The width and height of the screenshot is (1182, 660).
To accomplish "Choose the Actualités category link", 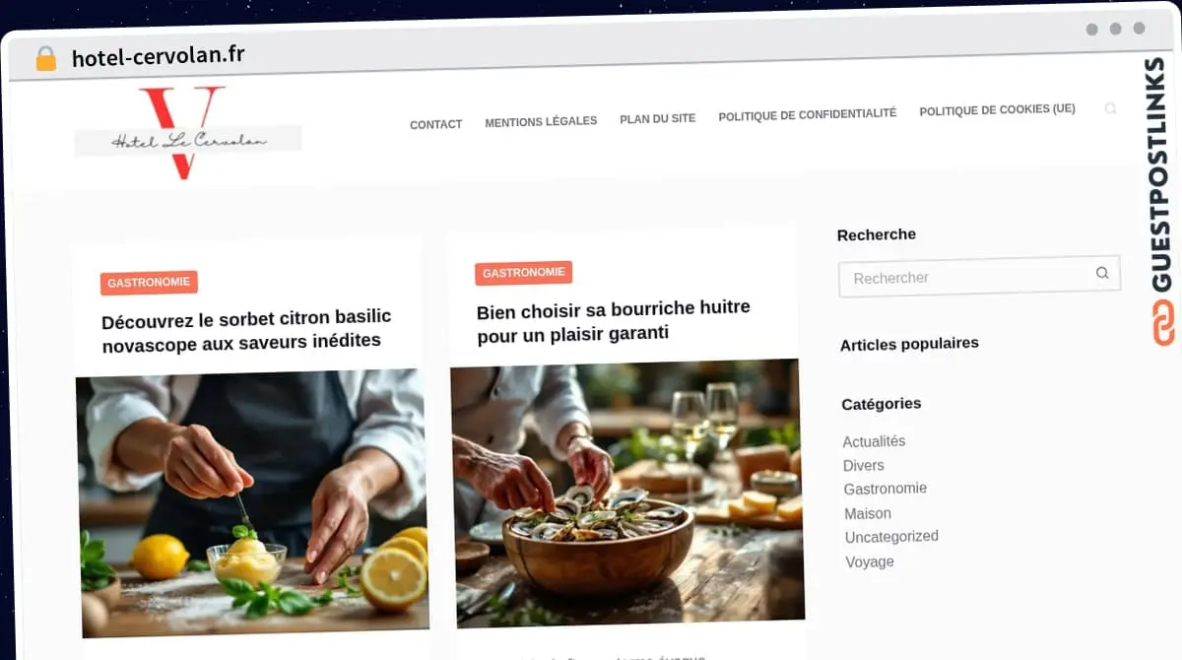I will click(874, 441).
